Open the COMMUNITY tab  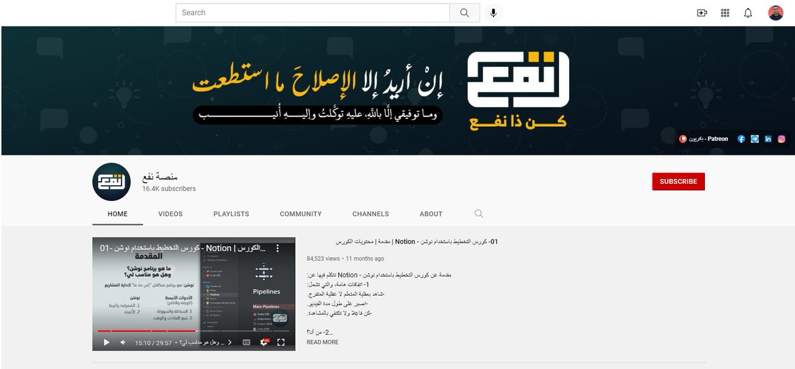301,214
